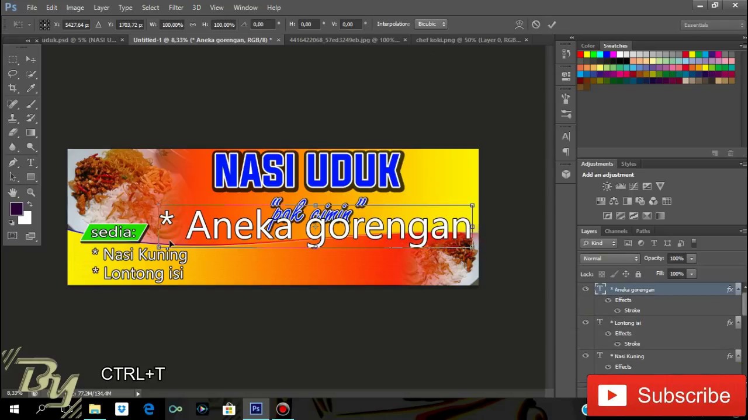
Task: Select the Crop tool
Action: [13, 89]
